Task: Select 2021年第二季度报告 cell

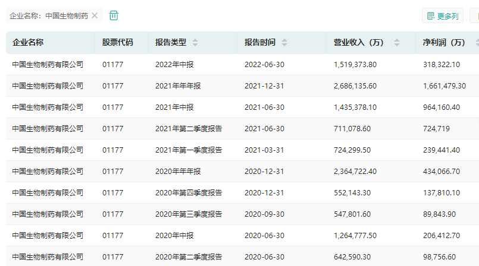Action: click(189, 129)
